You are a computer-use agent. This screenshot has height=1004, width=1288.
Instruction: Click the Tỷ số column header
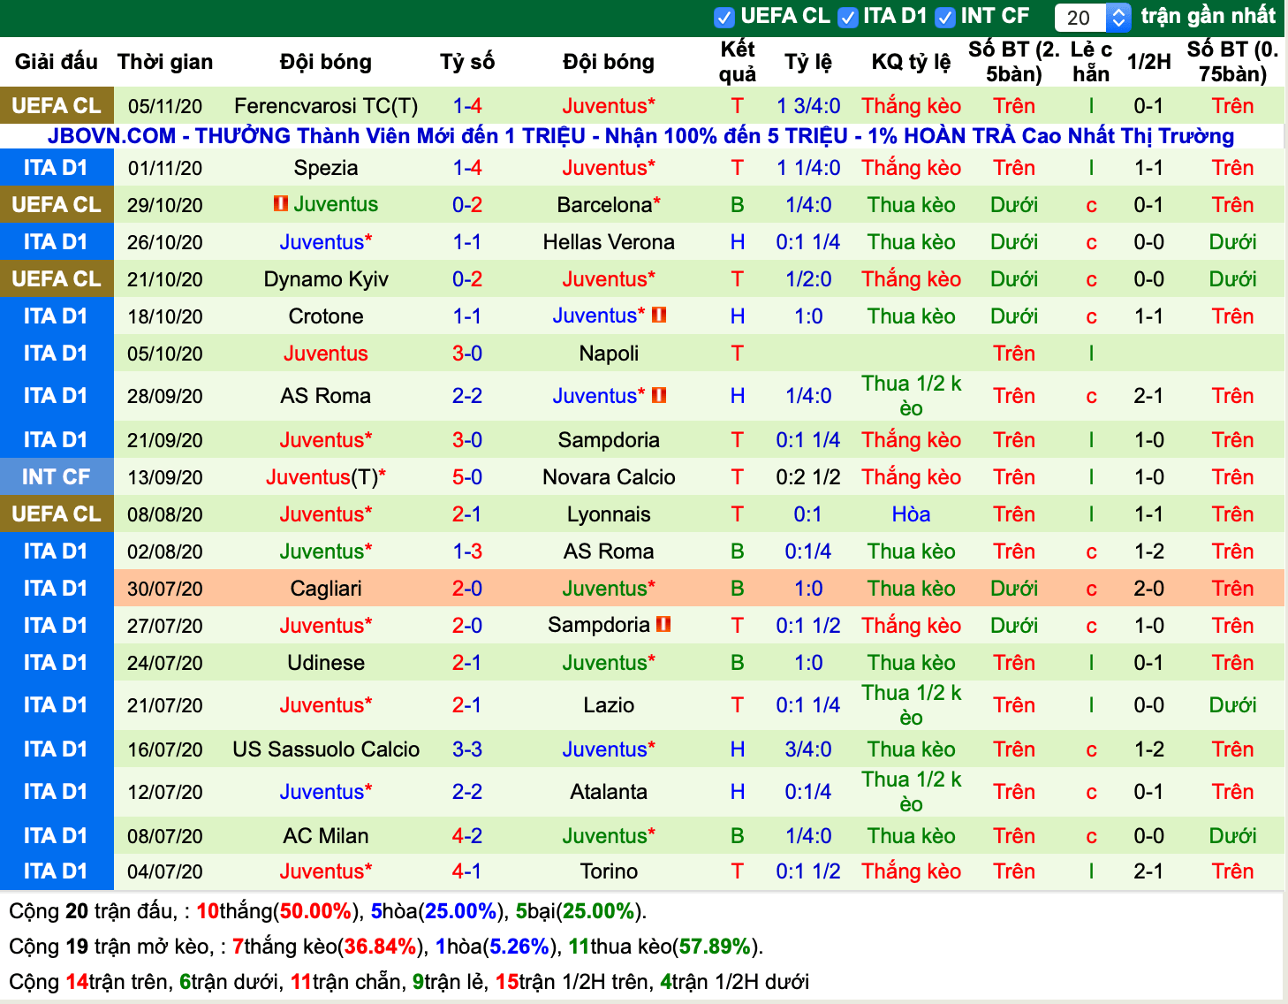pos(467,62)
